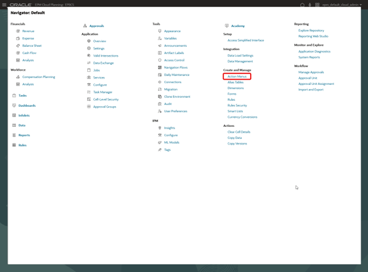
Task: Click the Approvals icon
Action: (85, 26)
